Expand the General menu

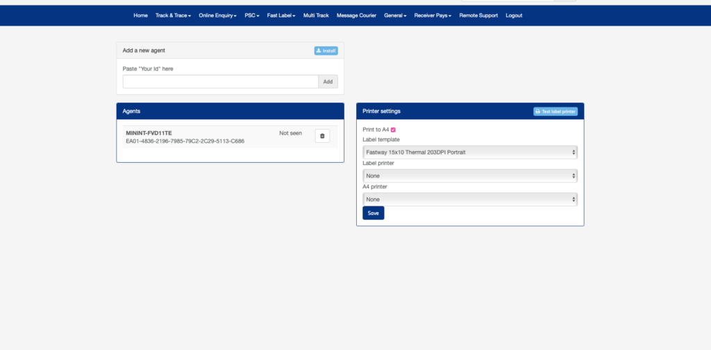395,15
